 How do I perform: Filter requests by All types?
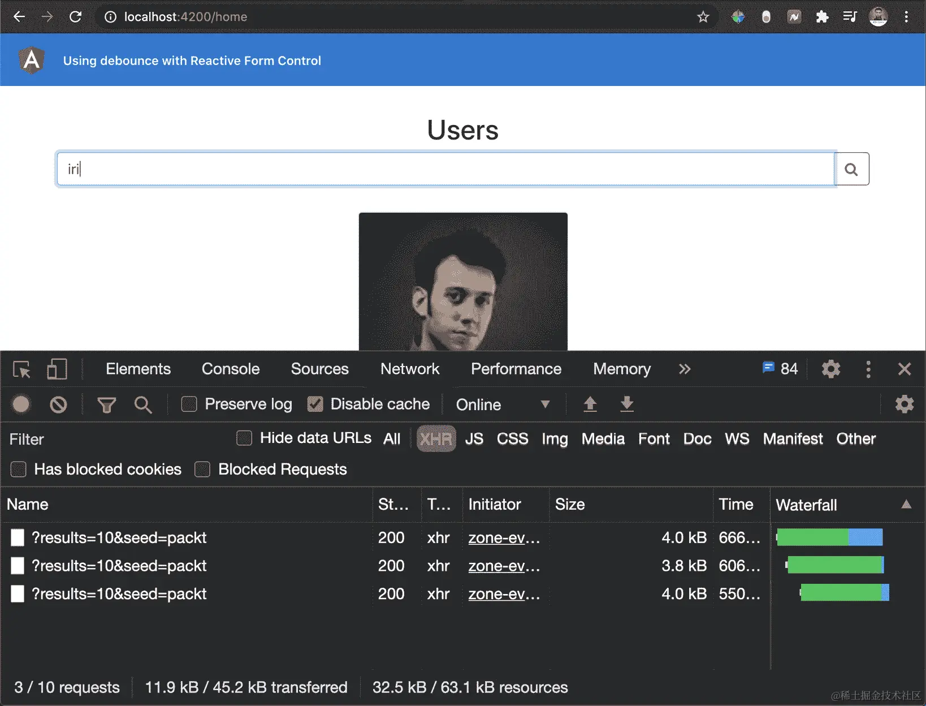coord(392,439)
